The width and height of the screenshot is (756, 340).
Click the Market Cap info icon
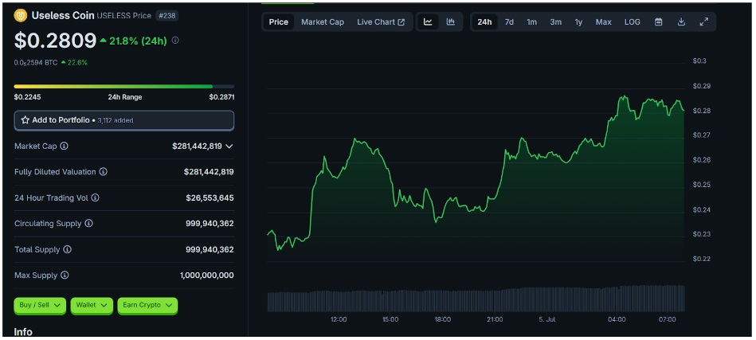64,146
